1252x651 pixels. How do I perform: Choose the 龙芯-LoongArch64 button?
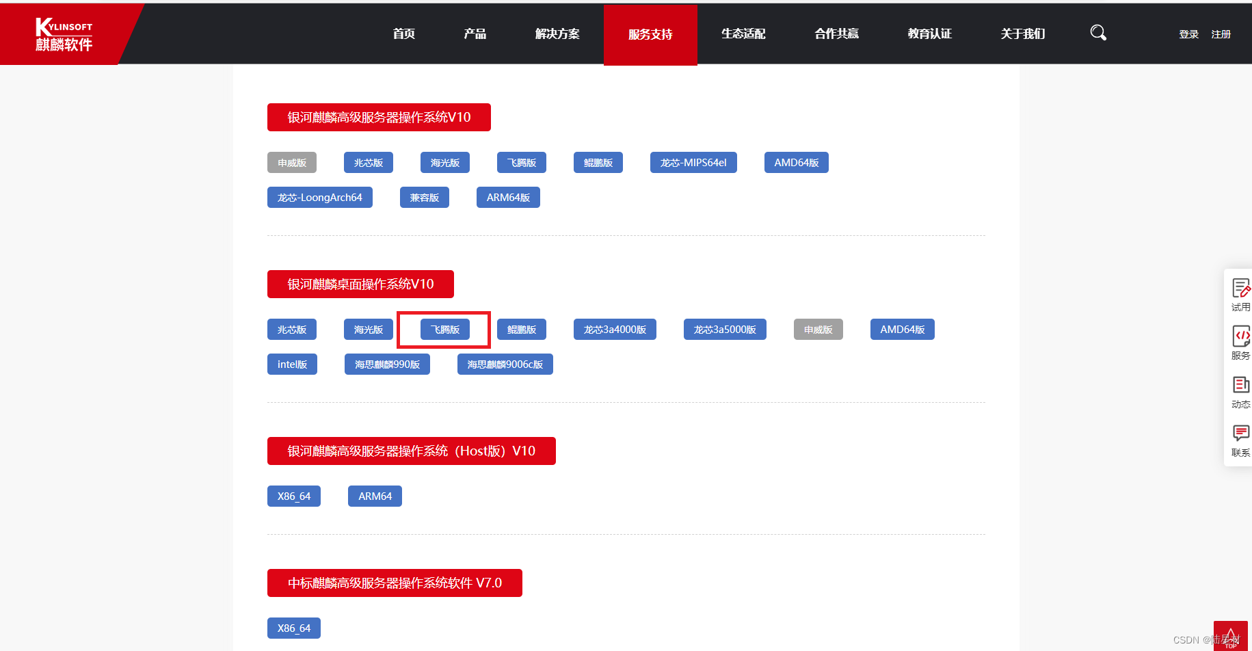[x=320, y=198]
